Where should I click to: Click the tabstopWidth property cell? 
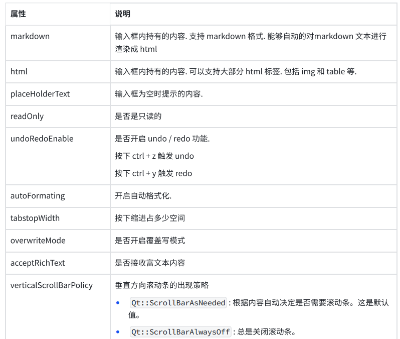(58, 218)
